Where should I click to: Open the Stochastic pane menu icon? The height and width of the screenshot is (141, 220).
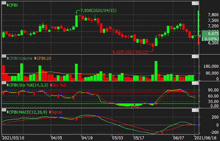tap(4, 83)
